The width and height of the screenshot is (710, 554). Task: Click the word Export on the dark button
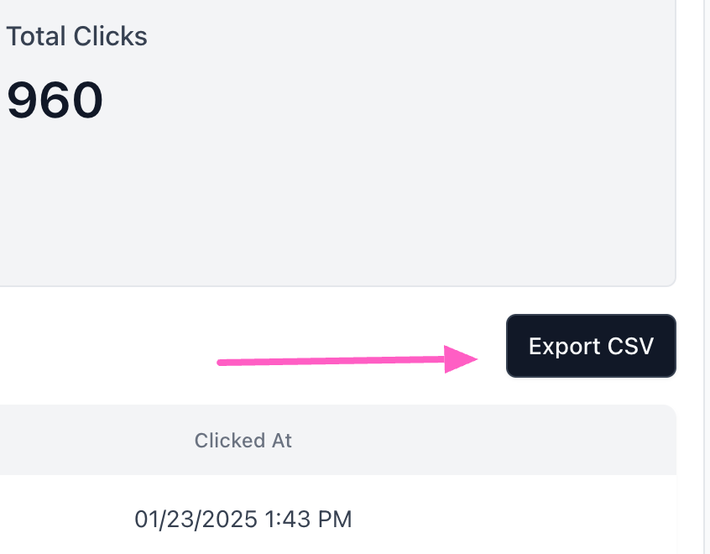pyautogui.click(x=564, y=346)
